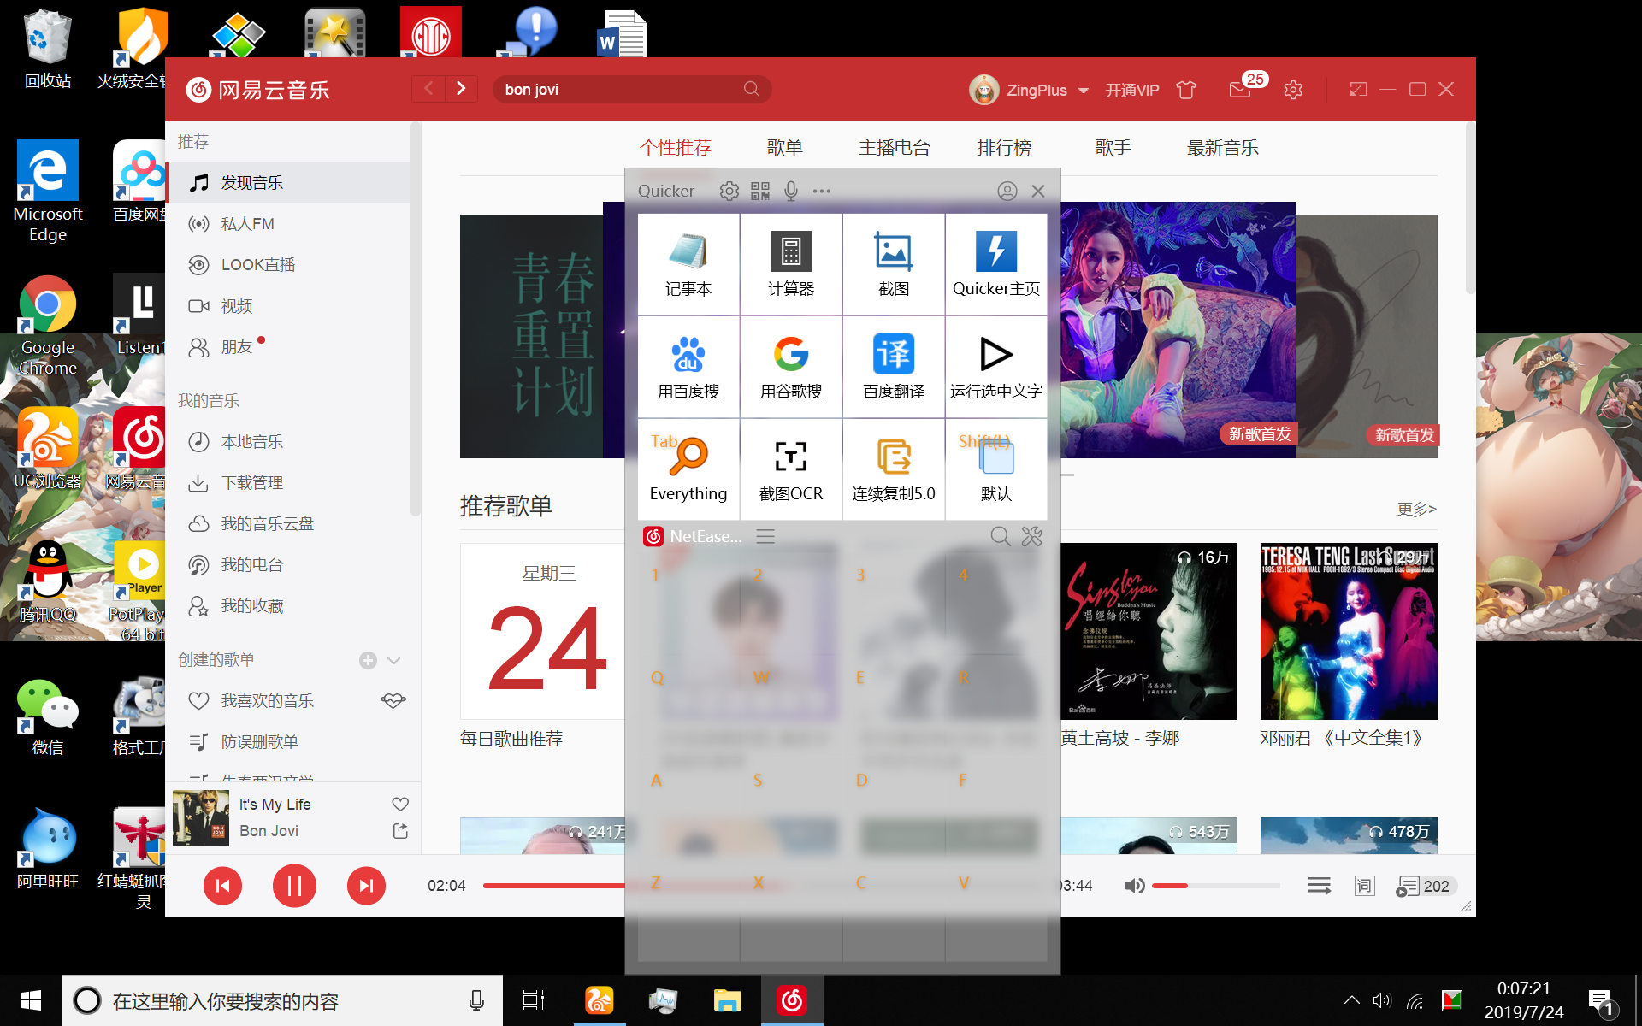Switch to the 歌手 tab
This screenshot has height=1026, width=1642.
tap(1112, 147)
